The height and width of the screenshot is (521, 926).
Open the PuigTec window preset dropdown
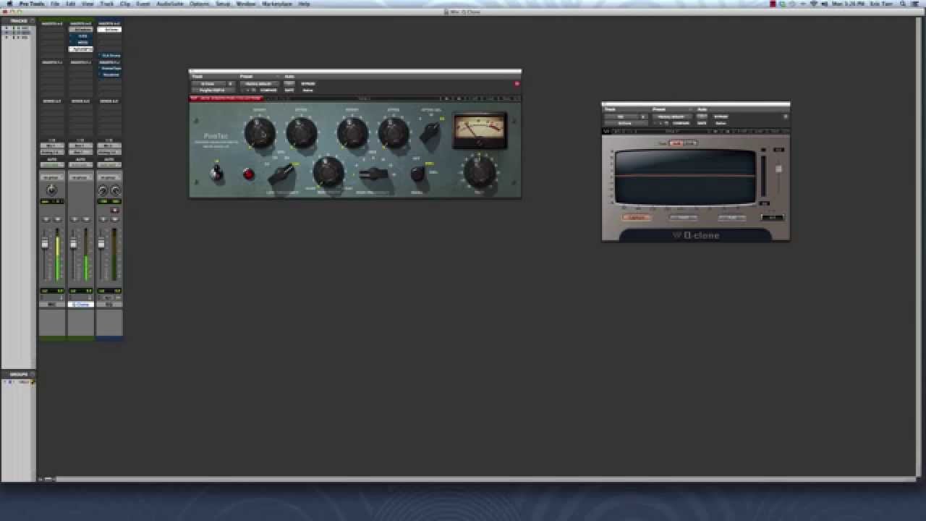(259, 83)
